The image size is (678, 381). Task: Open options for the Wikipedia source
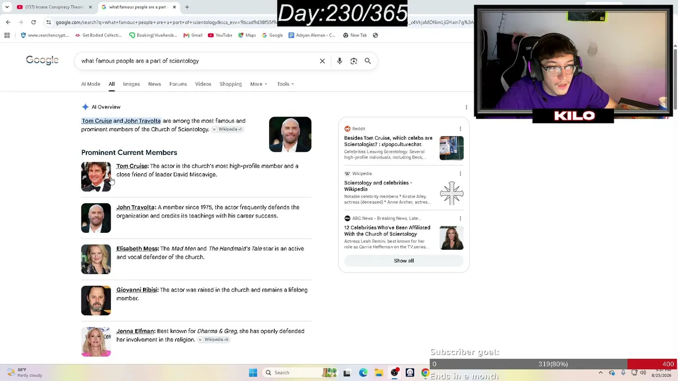pyautogui.click(x=460, y=174)
